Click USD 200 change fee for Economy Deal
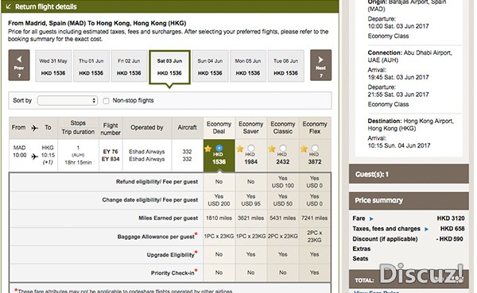Screen dimensions: 477x293 [219, 203]
